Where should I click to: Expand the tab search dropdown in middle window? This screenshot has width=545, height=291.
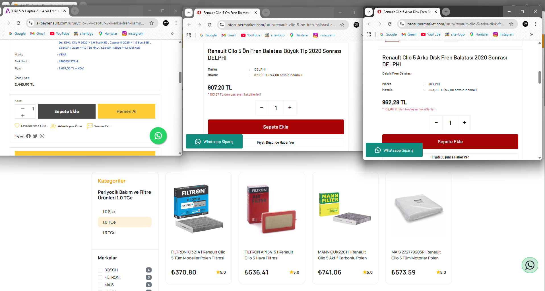(x=189, y=13)
